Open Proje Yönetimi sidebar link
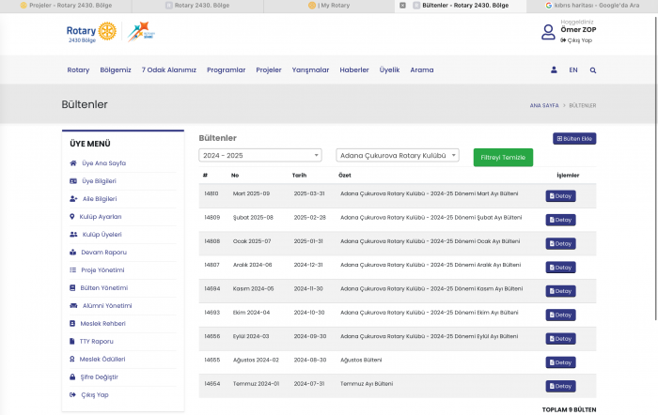This screenshot has height=415, width=658. coord(102,270)
